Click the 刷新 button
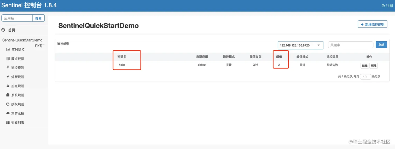Viewport: 395px width, 149px height. coord(381,45)
